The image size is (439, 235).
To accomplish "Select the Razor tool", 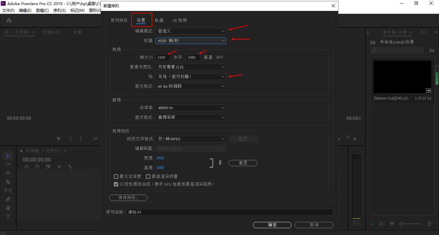I will pyautogui.click(x=8, y=182).
